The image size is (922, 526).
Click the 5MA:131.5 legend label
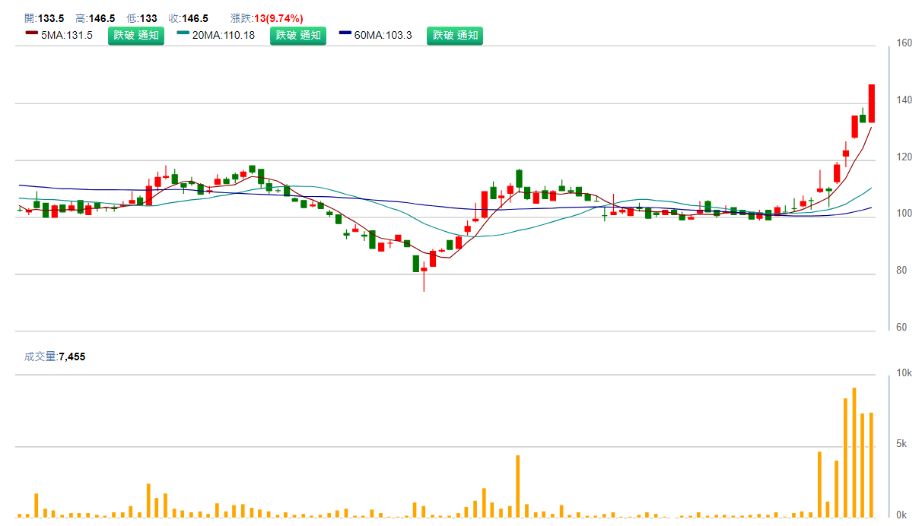pyautogui.click(x=67, y=35)
